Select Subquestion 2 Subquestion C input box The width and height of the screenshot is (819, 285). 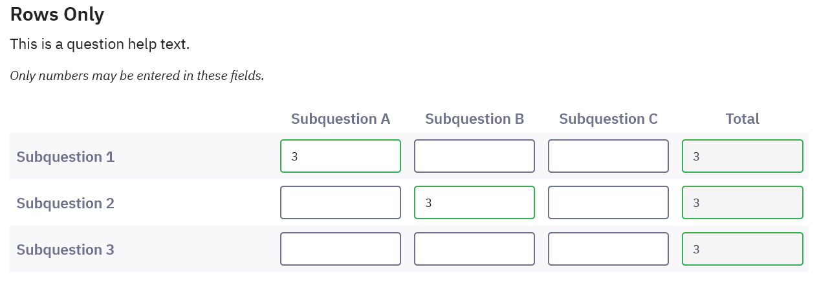point(608,202)
